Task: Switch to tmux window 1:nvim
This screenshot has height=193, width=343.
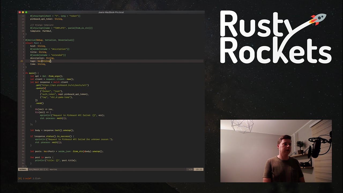Action: [28, 178]
